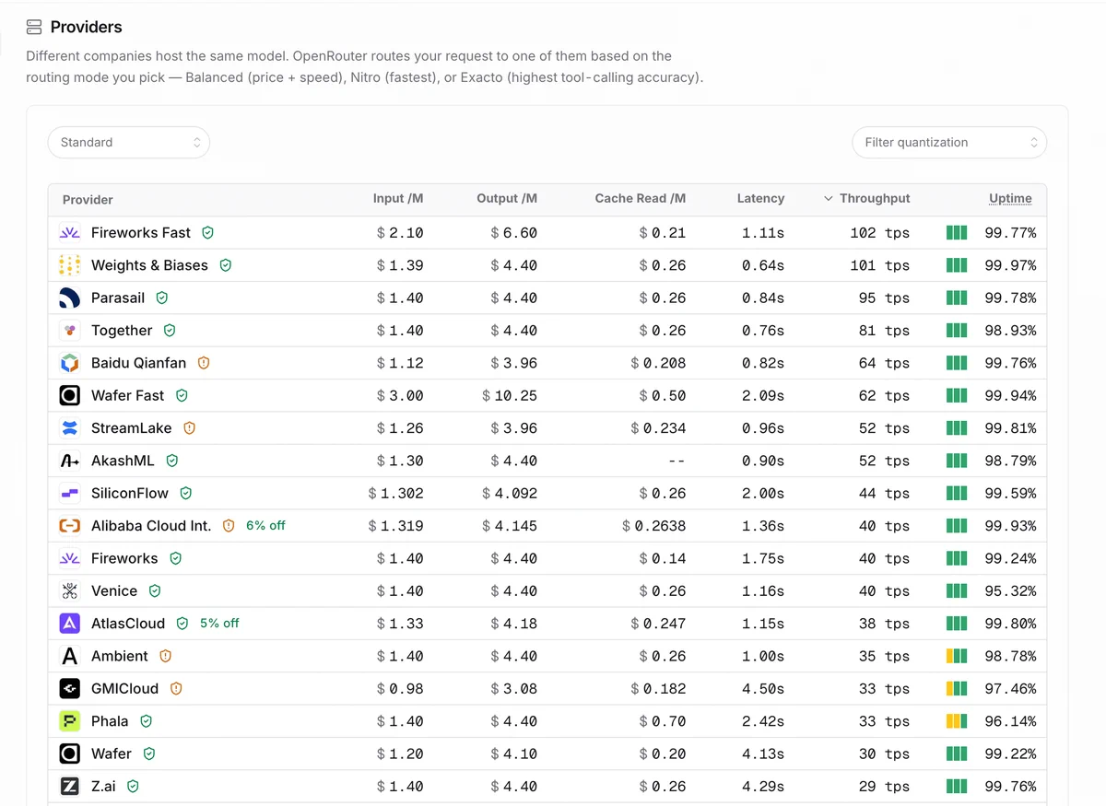Click the 6% off discount label
This screenshot has width=1106, height=806.
click(265, 525)
